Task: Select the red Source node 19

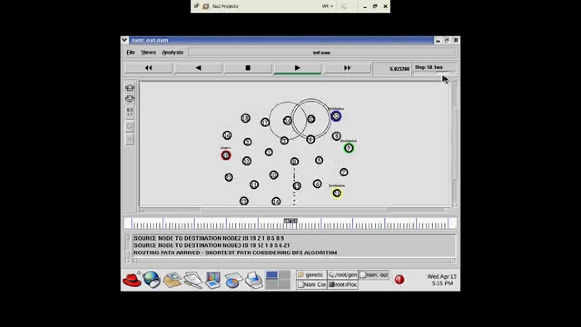Action: click(x=226, y=155)
